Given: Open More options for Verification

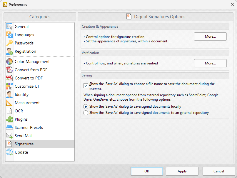Looking at the screenshot, I should [210, 63].
